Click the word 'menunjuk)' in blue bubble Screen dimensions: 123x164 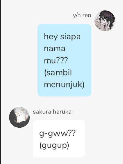(x=64, y=85)
